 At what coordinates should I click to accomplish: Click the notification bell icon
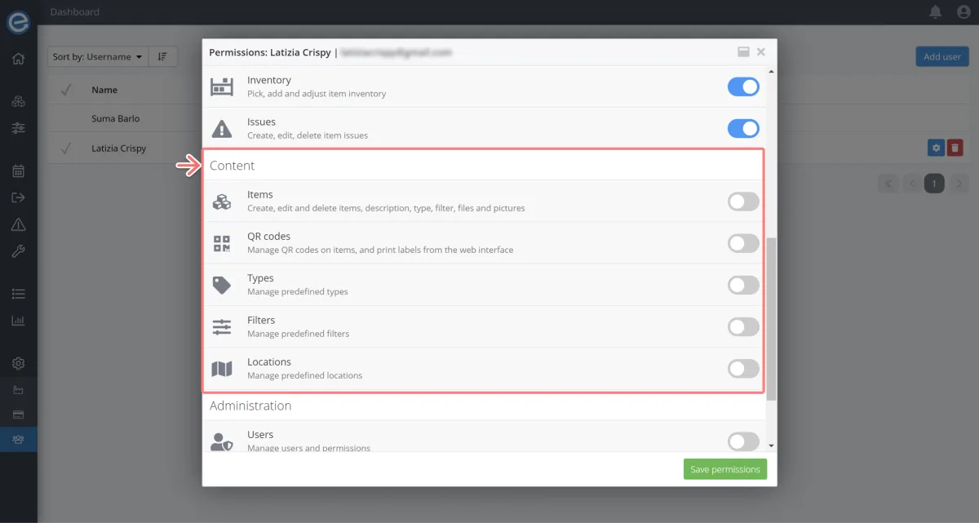point(935,12)
